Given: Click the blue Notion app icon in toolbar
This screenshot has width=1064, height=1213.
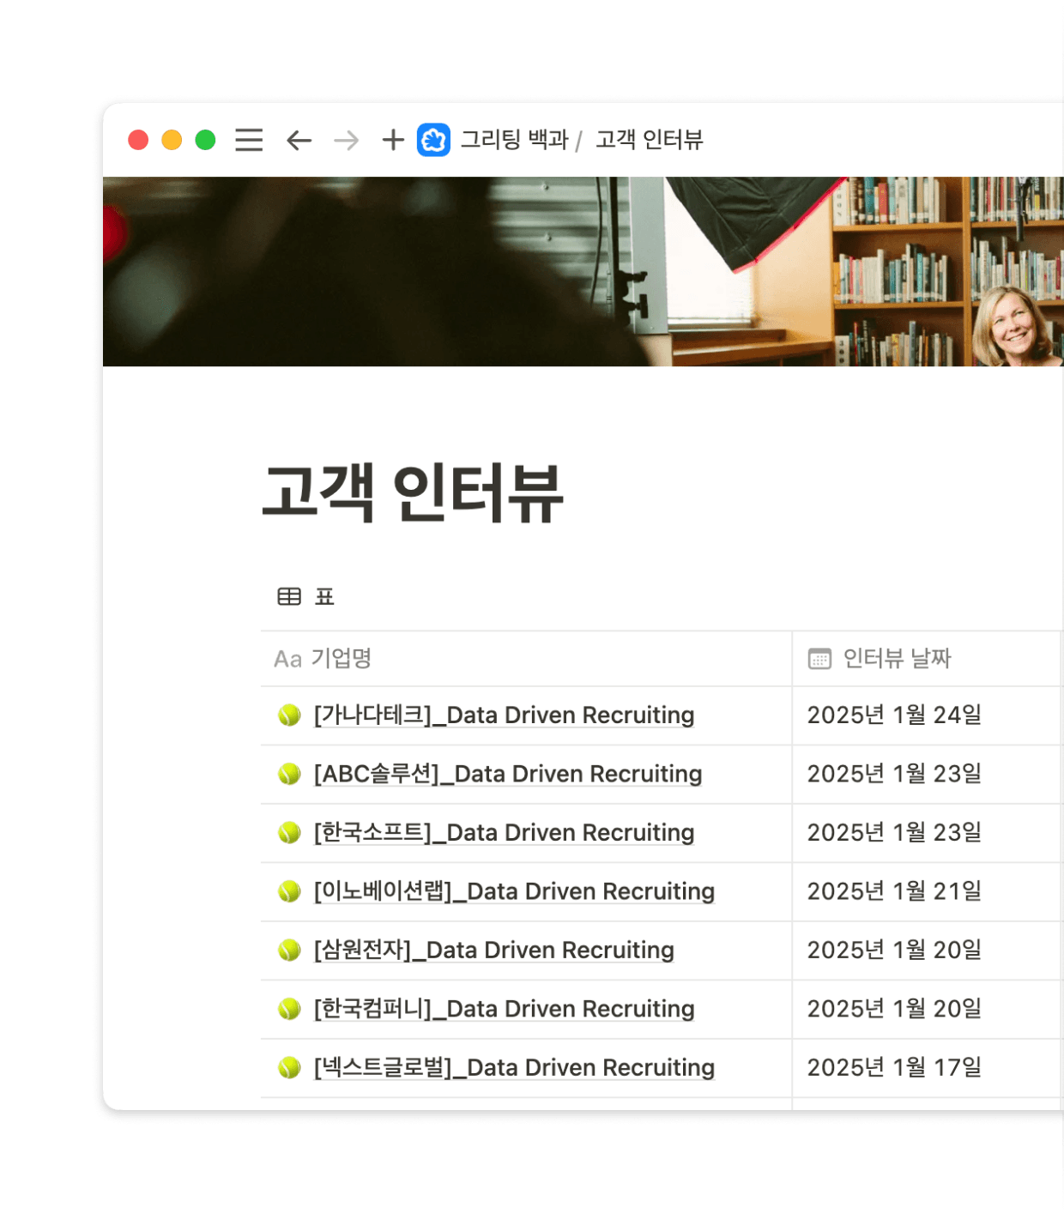Looking at the screenshot, I should click(432, 139).
